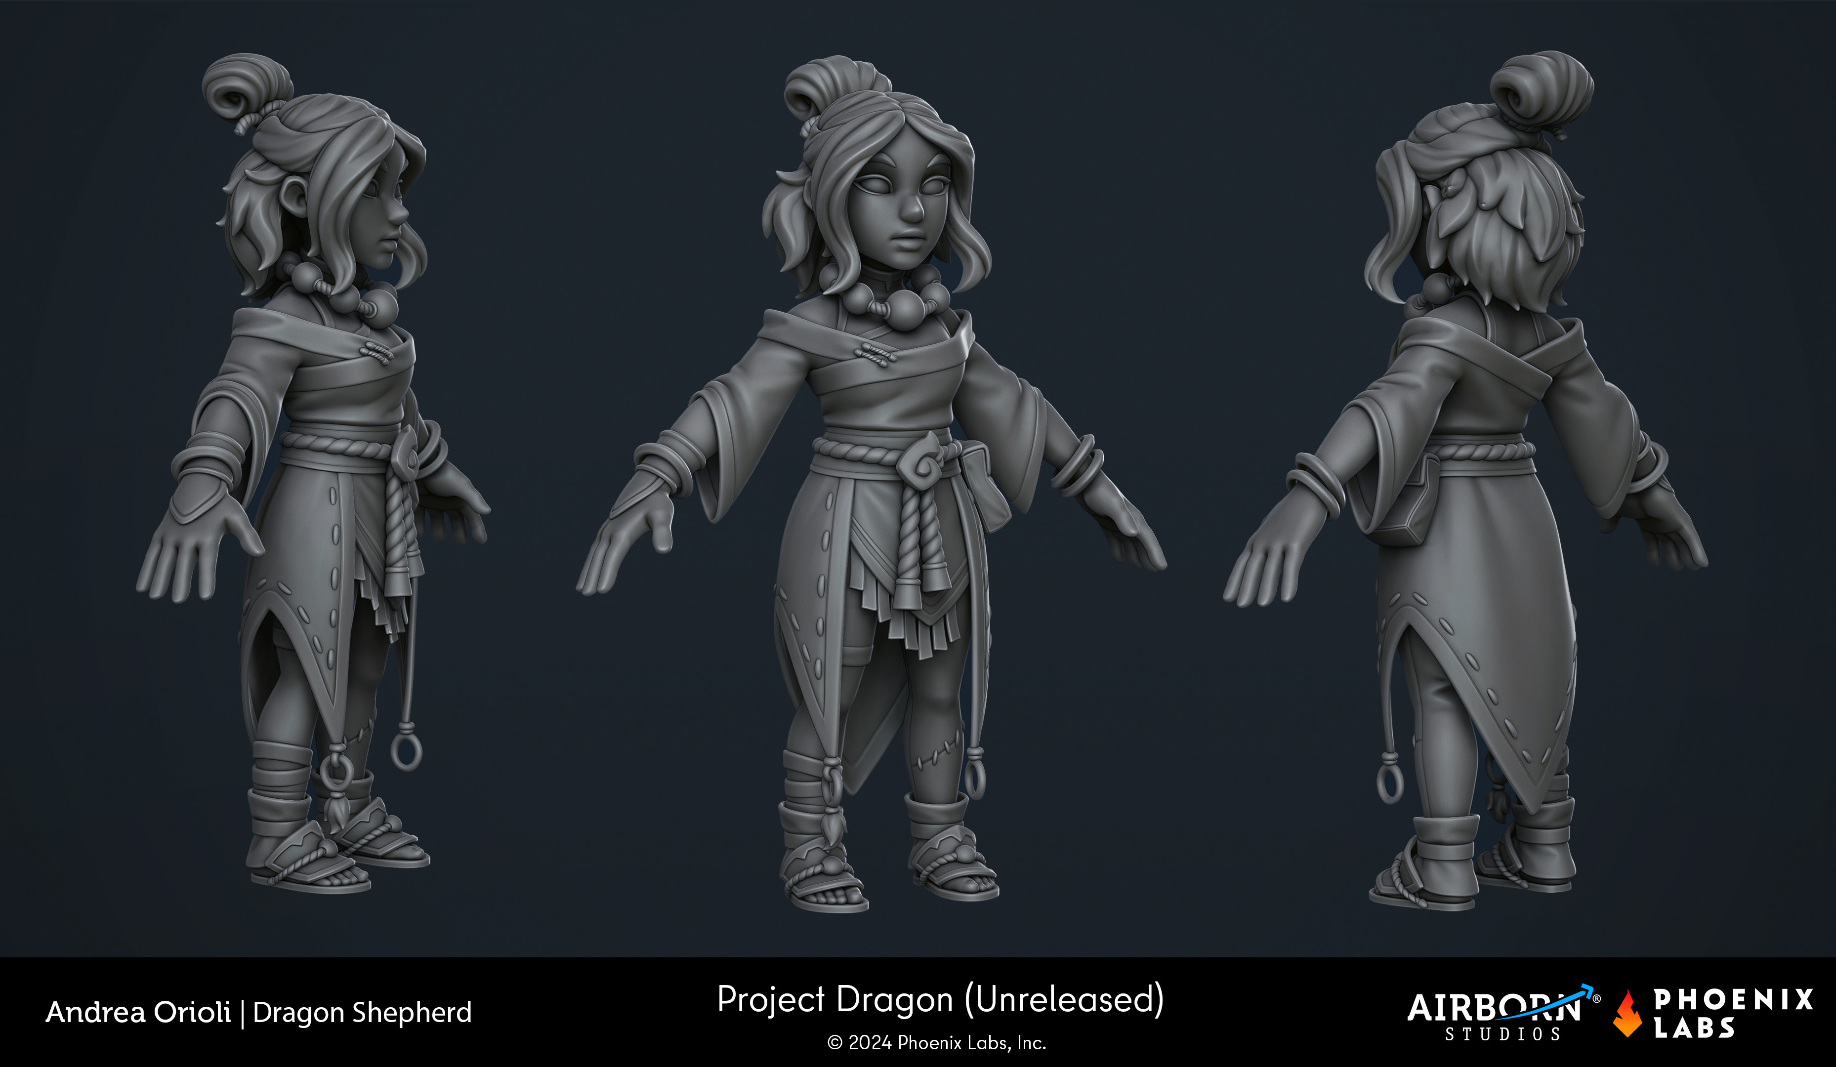Click the 'Andrea Orioli | Dragon Shepherd' credit text
This screenshot has width=1836, height=1067.
[258, 1012]
